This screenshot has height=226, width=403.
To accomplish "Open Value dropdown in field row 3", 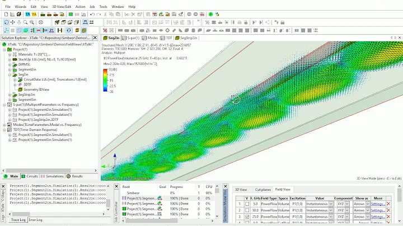I will tap(331, 216).
